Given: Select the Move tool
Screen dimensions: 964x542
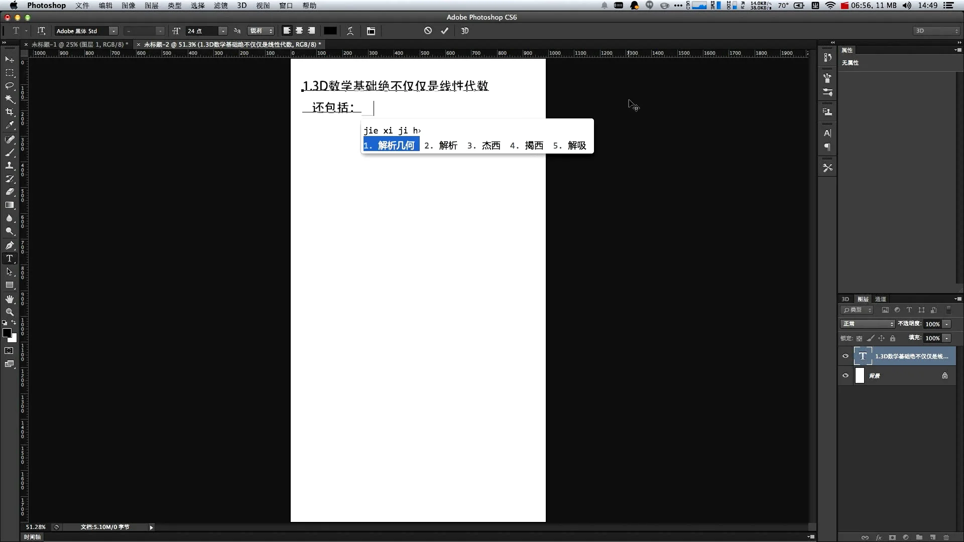Looking at the screenshot, I should click(10, 60).
